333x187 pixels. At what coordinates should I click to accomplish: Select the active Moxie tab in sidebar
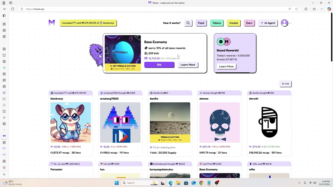coord(4,136)
